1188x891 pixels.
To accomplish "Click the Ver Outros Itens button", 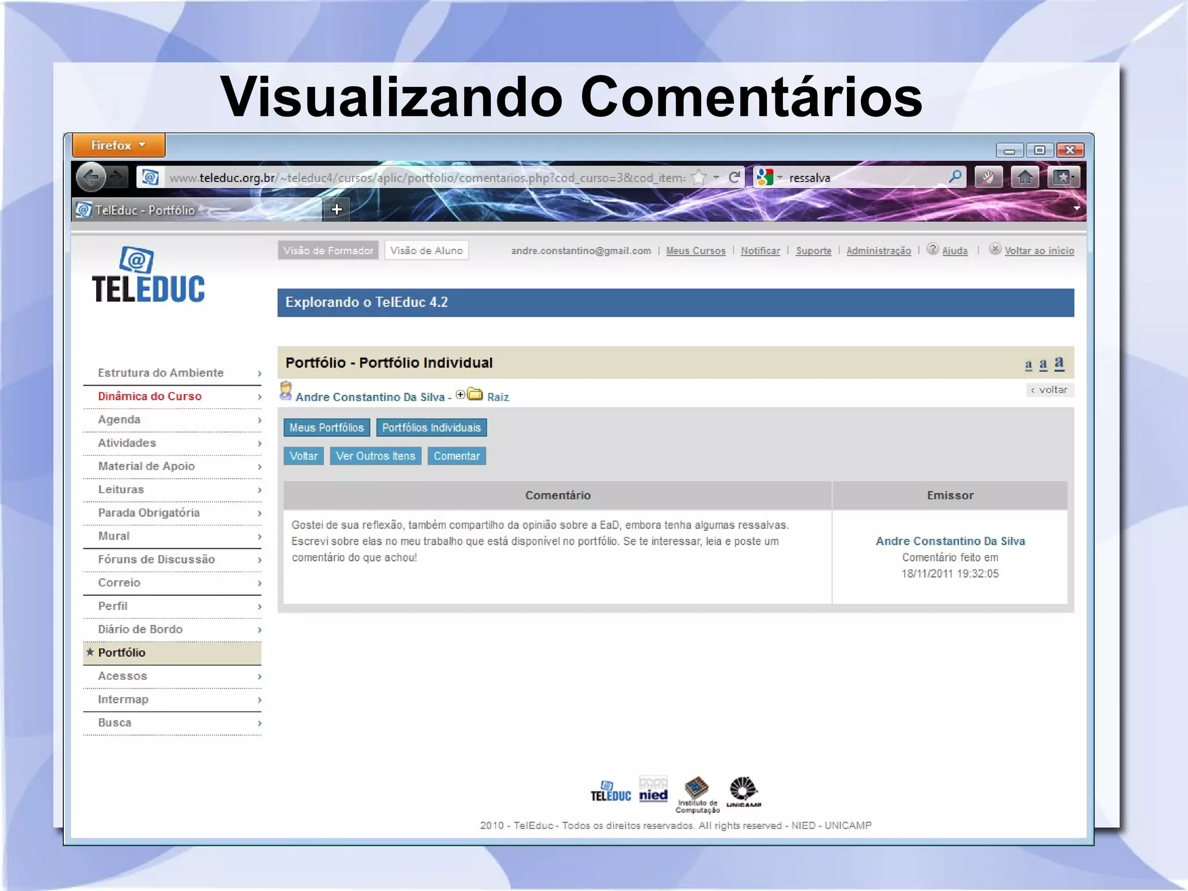I will coord(375,456).
